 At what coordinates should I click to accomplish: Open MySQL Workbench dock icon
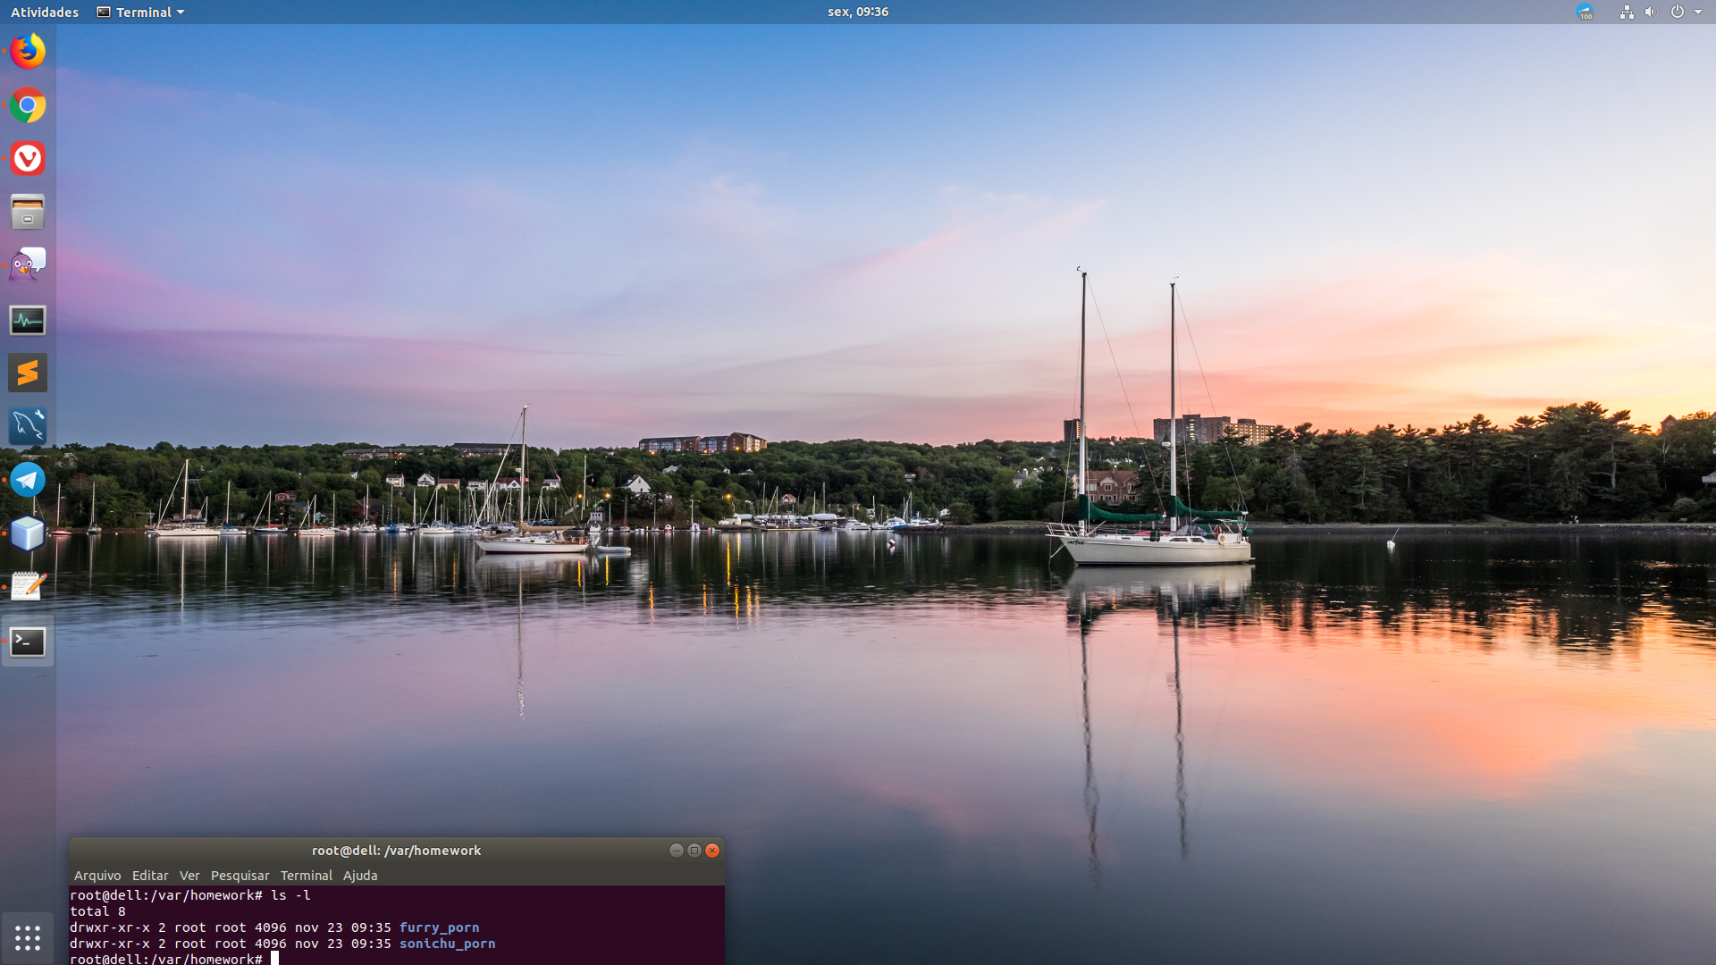click(x=28, y=426)
